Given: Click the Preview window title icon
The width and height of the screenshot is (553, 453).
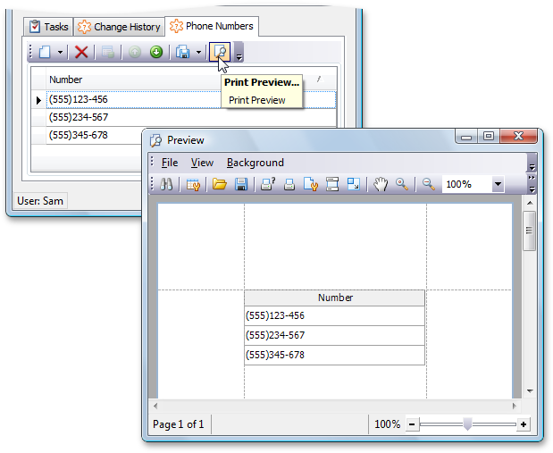Looking at the screenshot, I should pos(155,140).
